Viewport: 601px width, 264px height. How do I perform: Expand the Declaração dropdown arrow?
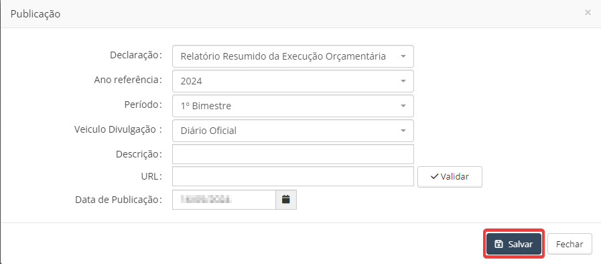tap(403, 56)
